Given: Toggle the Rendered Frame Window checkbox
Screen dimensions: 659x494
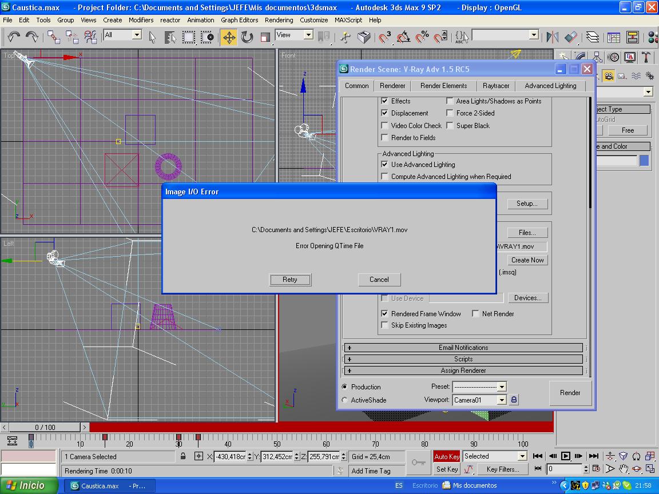Looking at the screenshot, I should pos(384,313).
